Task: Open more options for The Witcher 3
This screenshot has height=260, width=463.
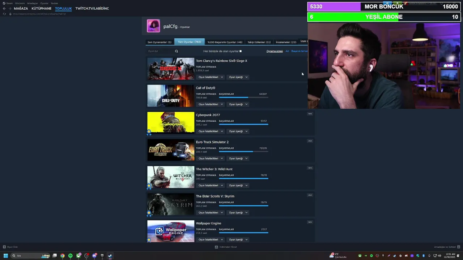Action: click(310, 168)
